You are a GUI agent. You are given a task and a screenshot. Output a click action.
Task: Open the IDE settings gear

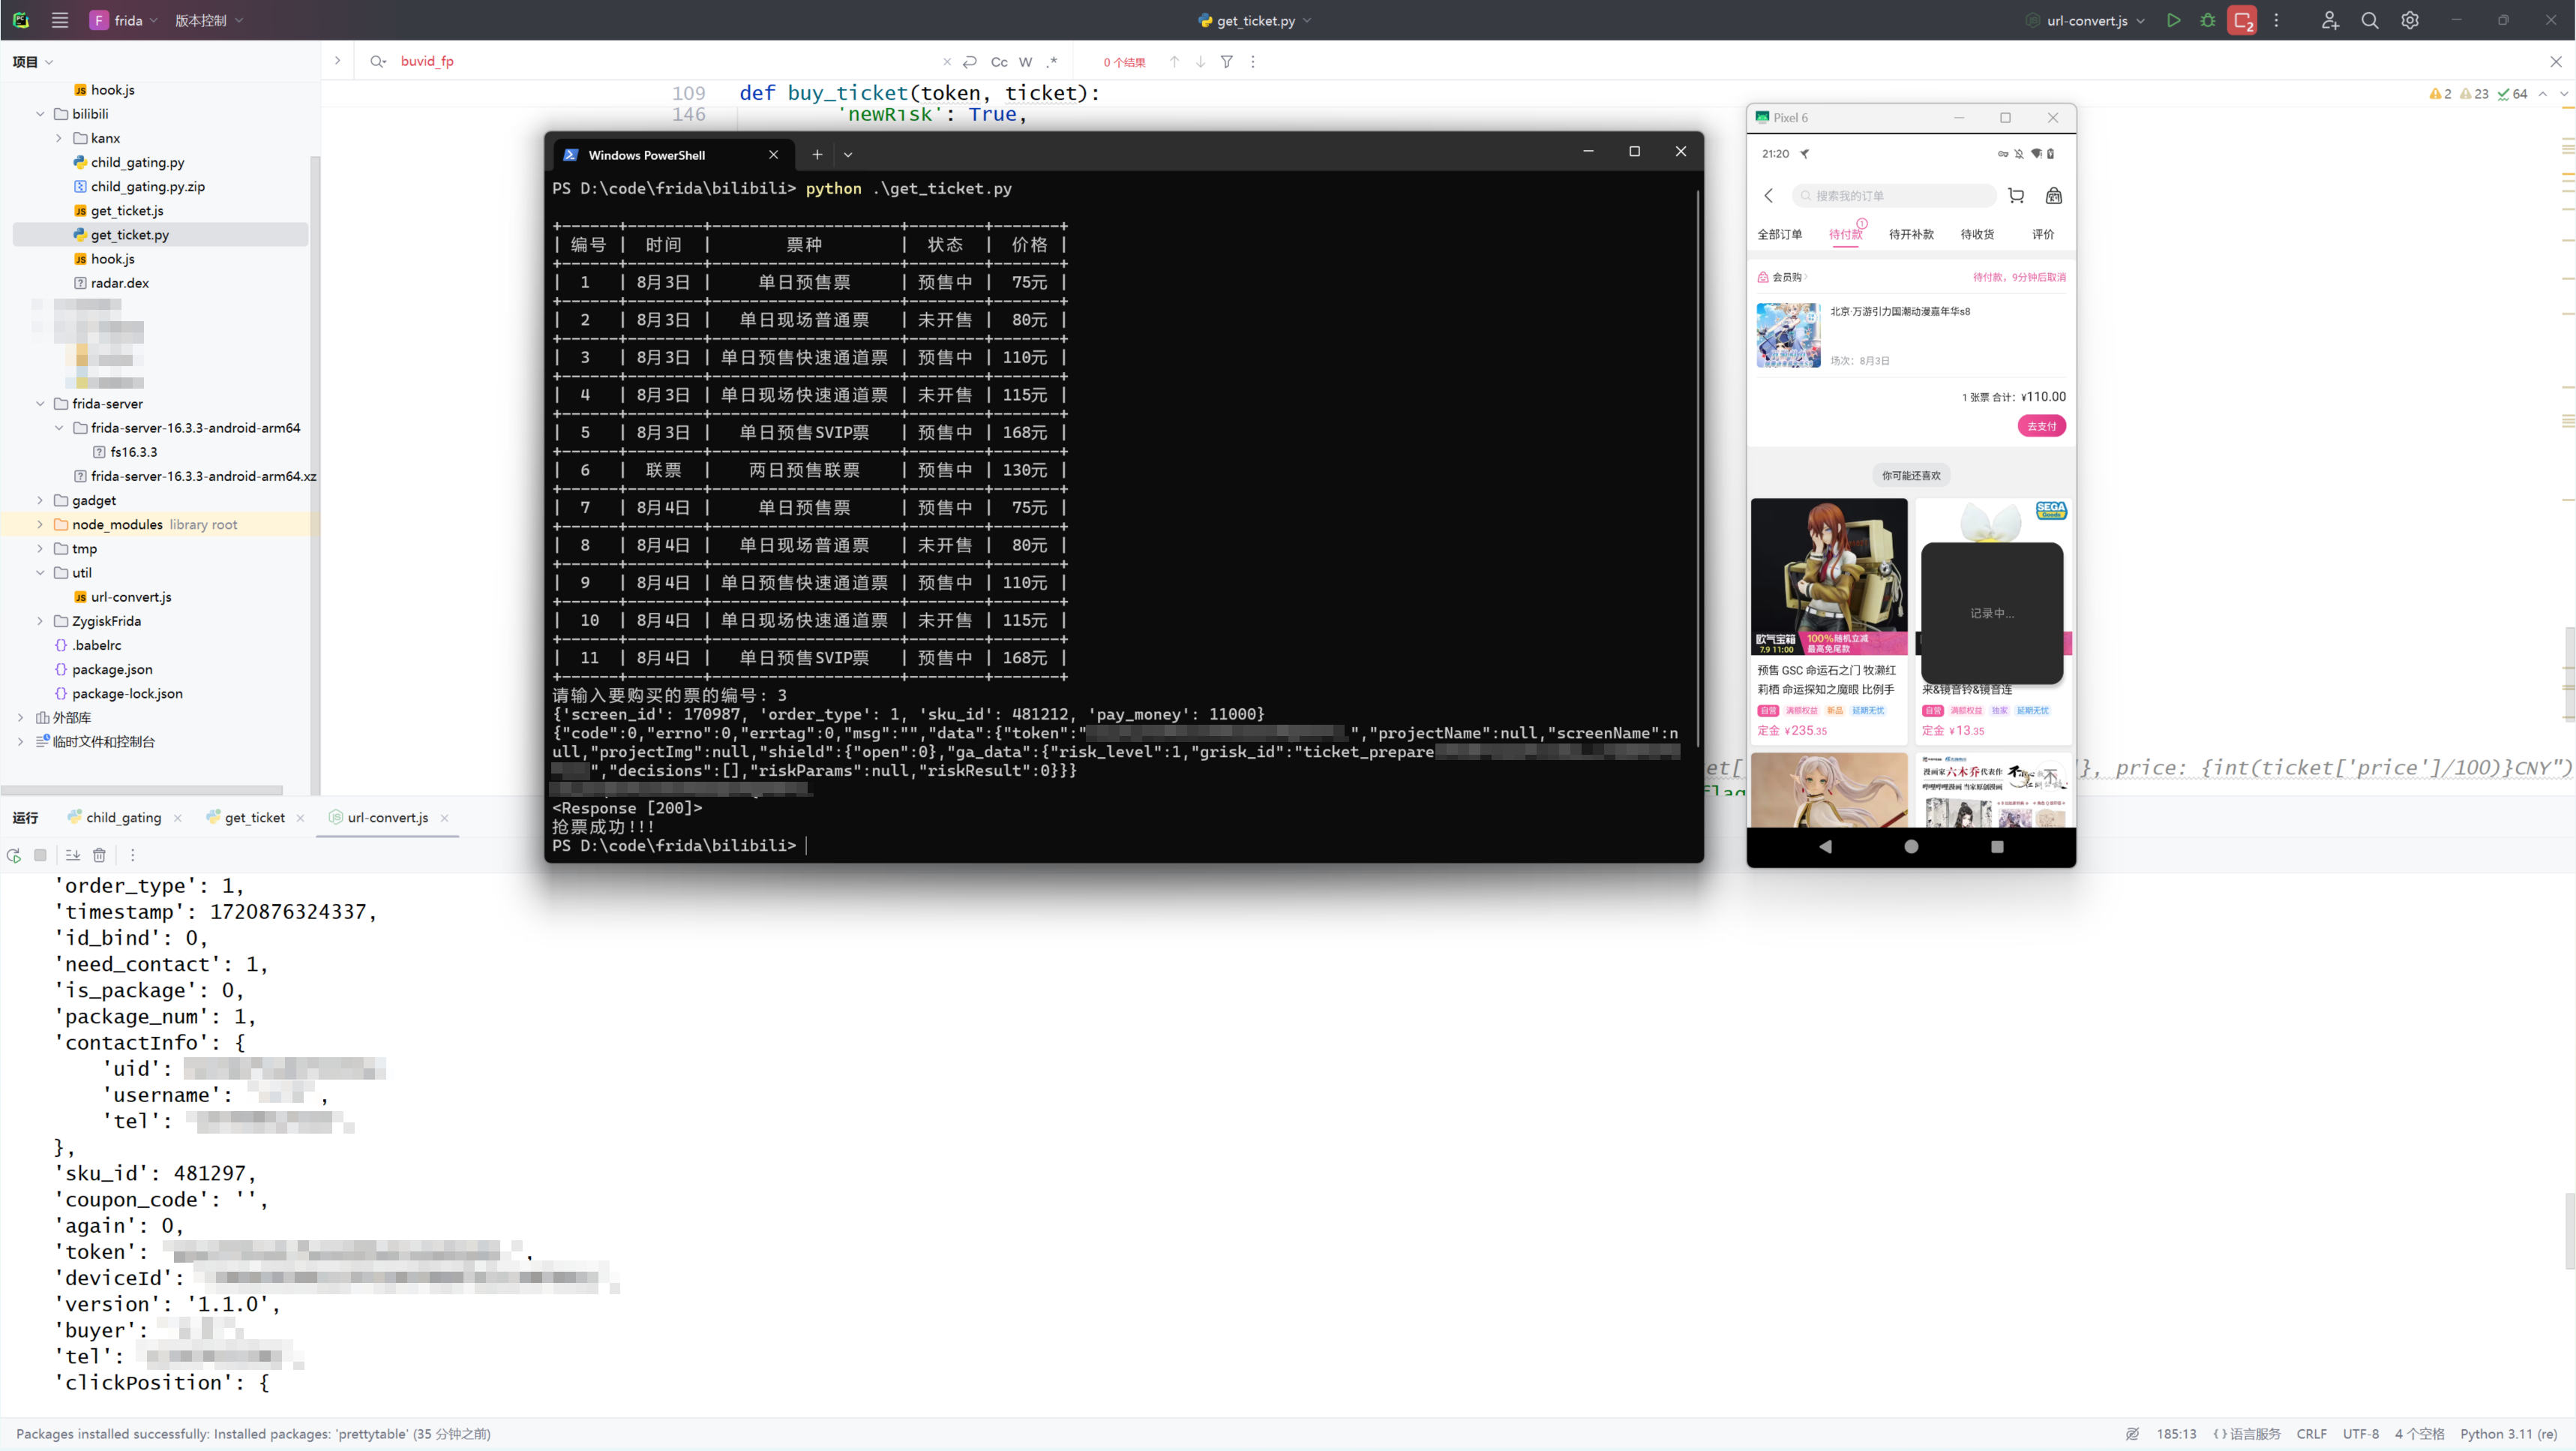click(2410, 20)
